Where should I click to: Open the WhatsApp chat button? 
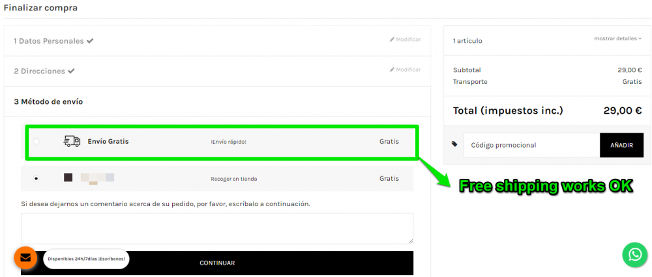(634, 255)
